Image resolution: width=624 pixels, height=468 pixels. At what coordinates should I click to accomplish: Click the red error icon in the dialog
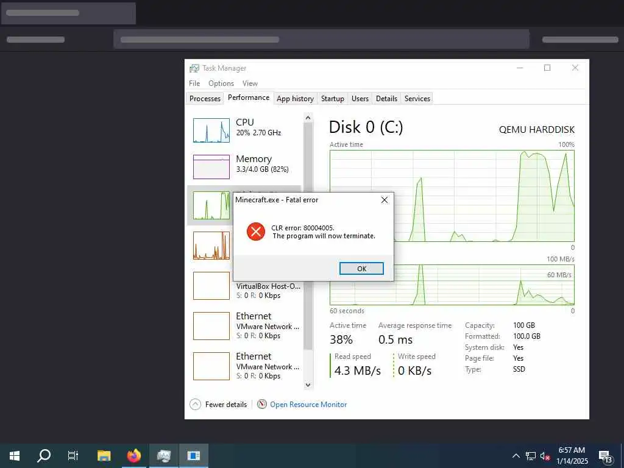[x=256, y=232]
